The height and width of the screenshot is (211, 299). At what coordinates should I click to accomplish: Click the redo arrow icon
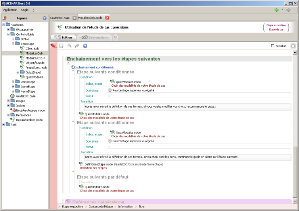77,46
